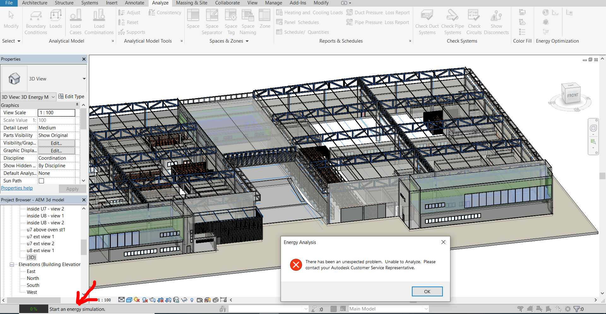This screenshot has width=606, height=314.
Task: Toggle the Reveal Hidden Elements lightbulb
Action: (192, 300)
